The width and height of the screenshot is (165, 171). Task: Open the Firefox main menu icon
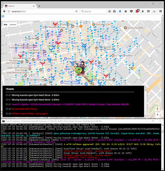pos(161,11)
